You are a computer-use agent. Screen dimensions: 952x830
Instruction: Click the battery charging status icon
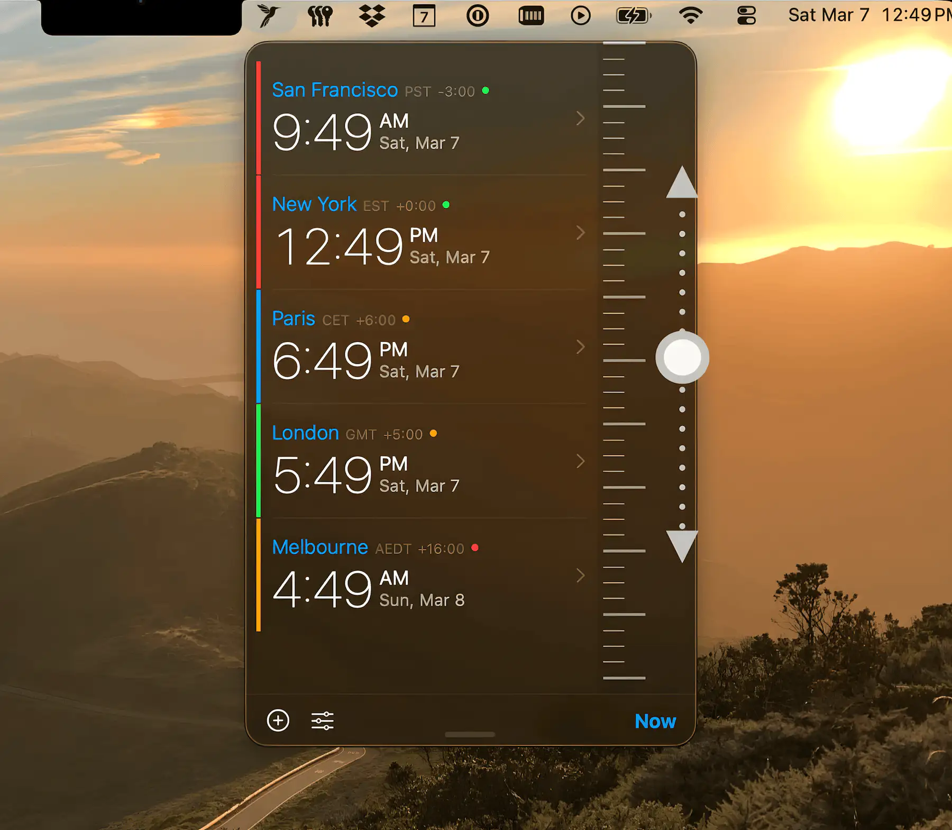[633, 16]
